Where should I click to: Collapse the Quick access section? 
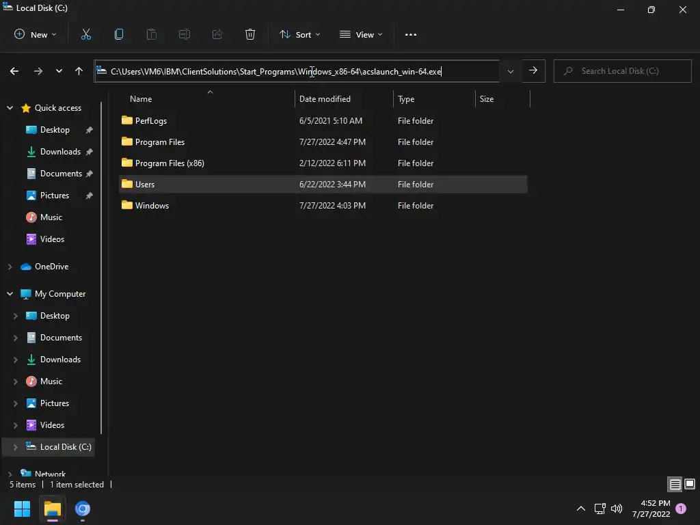tap(10, 107)
